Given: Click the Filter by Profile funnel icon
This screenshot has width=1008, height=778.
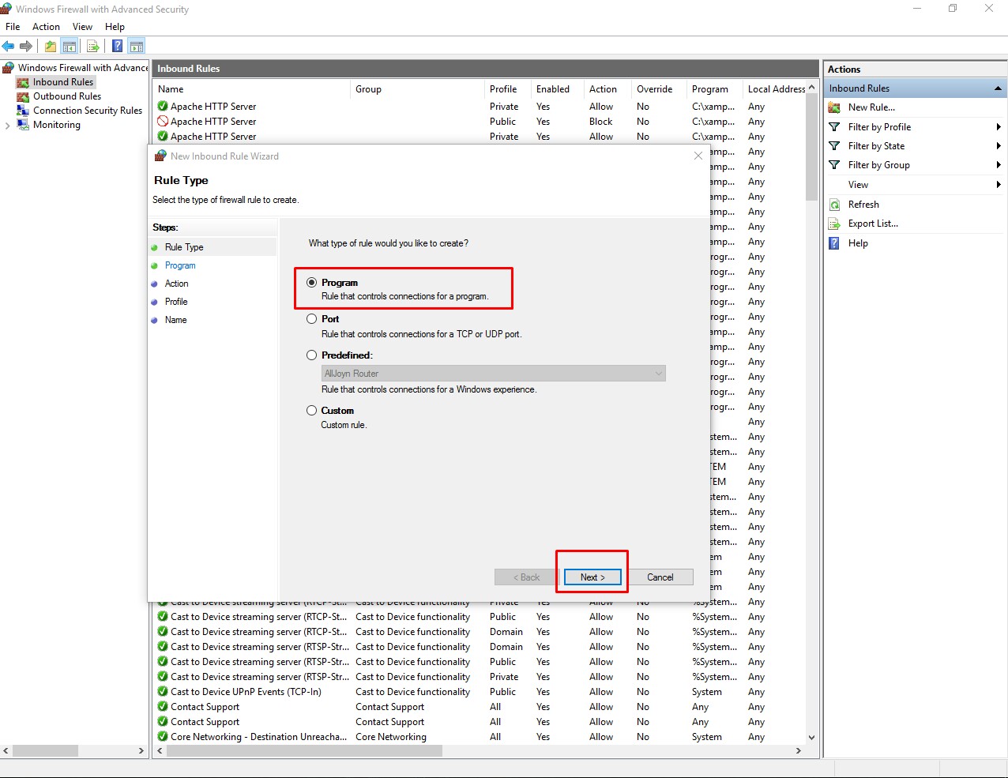Looking at the screenshot, I should coord(834,127).
